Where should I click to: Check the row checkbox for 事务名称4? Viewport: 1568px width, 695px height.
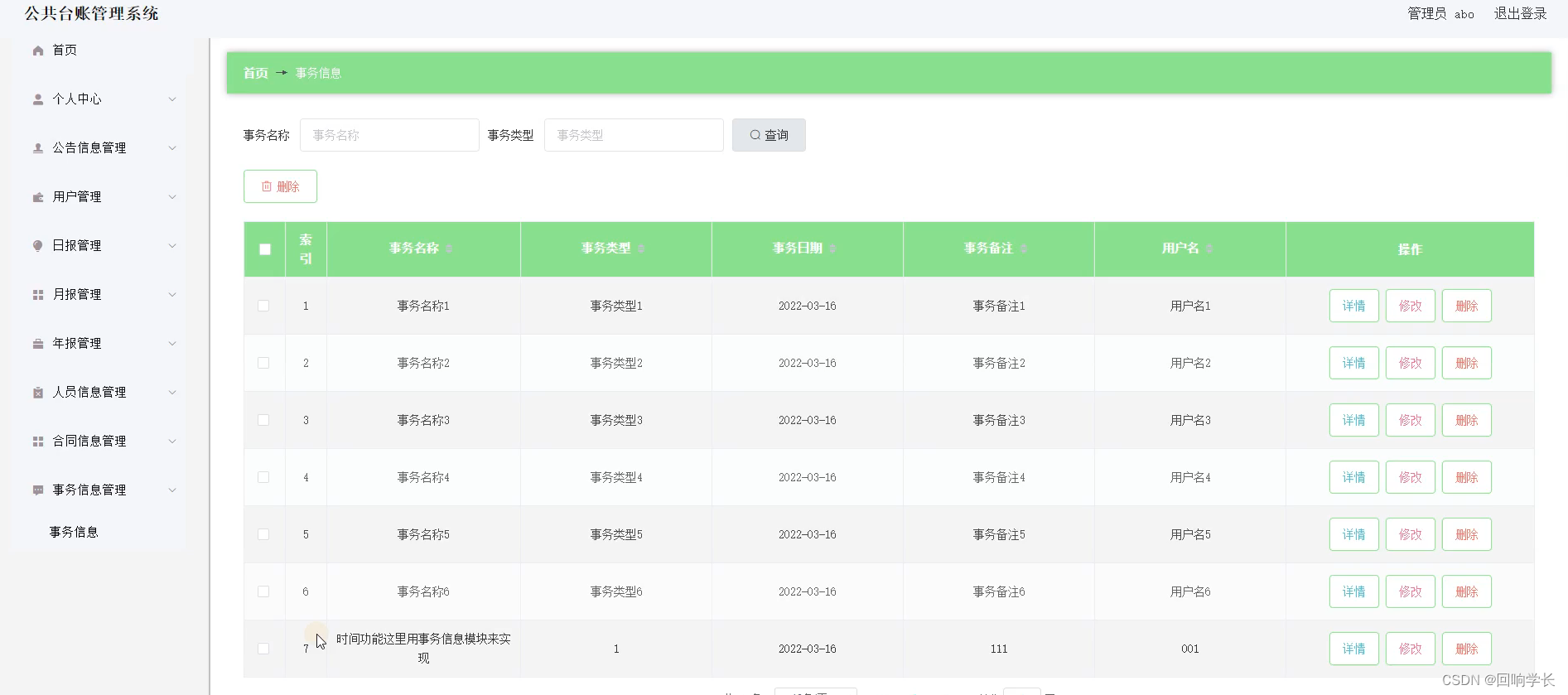(263, 477)
